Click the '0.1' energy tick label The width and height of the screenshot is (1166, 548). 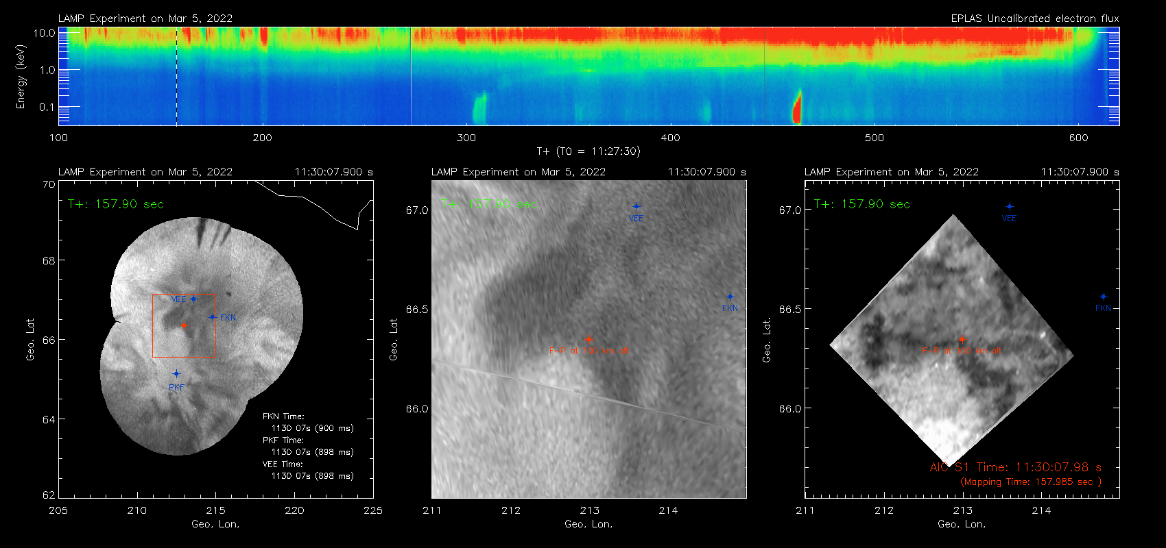[47, 107]
